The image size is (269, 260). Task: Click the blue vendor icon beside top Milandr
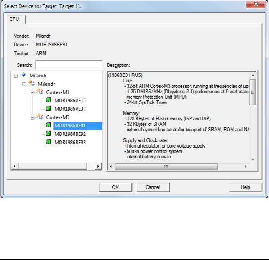click(x=23, y=75)
